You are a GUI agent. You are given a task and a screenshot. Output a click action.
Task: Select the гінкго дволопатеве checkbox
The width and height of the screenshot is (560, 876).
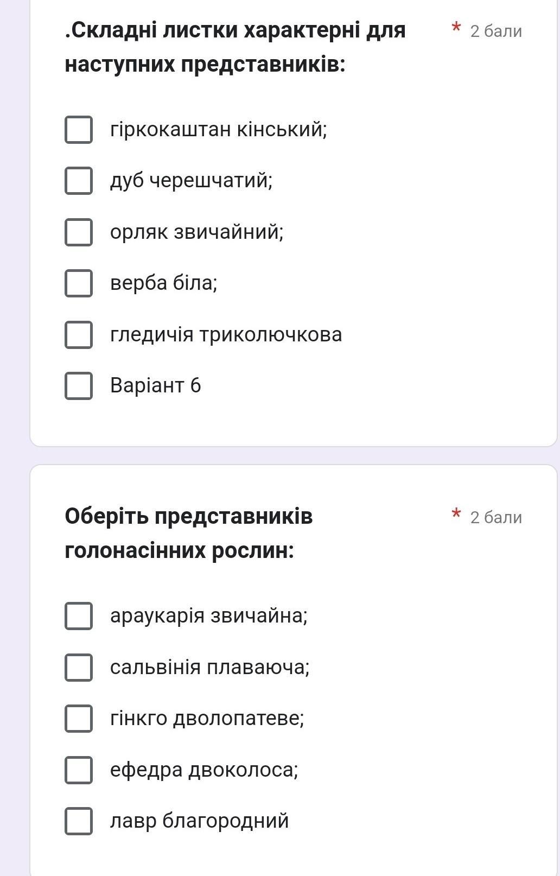coord(79,719)
